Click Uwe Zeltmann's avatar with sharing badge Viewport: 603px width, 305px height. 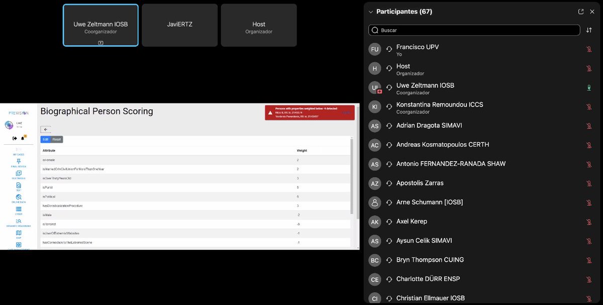click(x=374, y=88)
